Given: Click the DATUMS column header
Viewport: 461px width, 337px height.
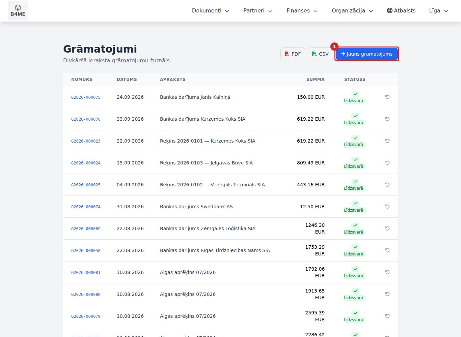Looking at the screenshot, I should tap(127, 80).
